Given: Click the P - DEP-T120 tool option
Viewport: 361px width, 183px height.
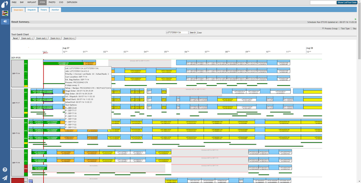Looking at the screenshot, I should coord(71,119).
